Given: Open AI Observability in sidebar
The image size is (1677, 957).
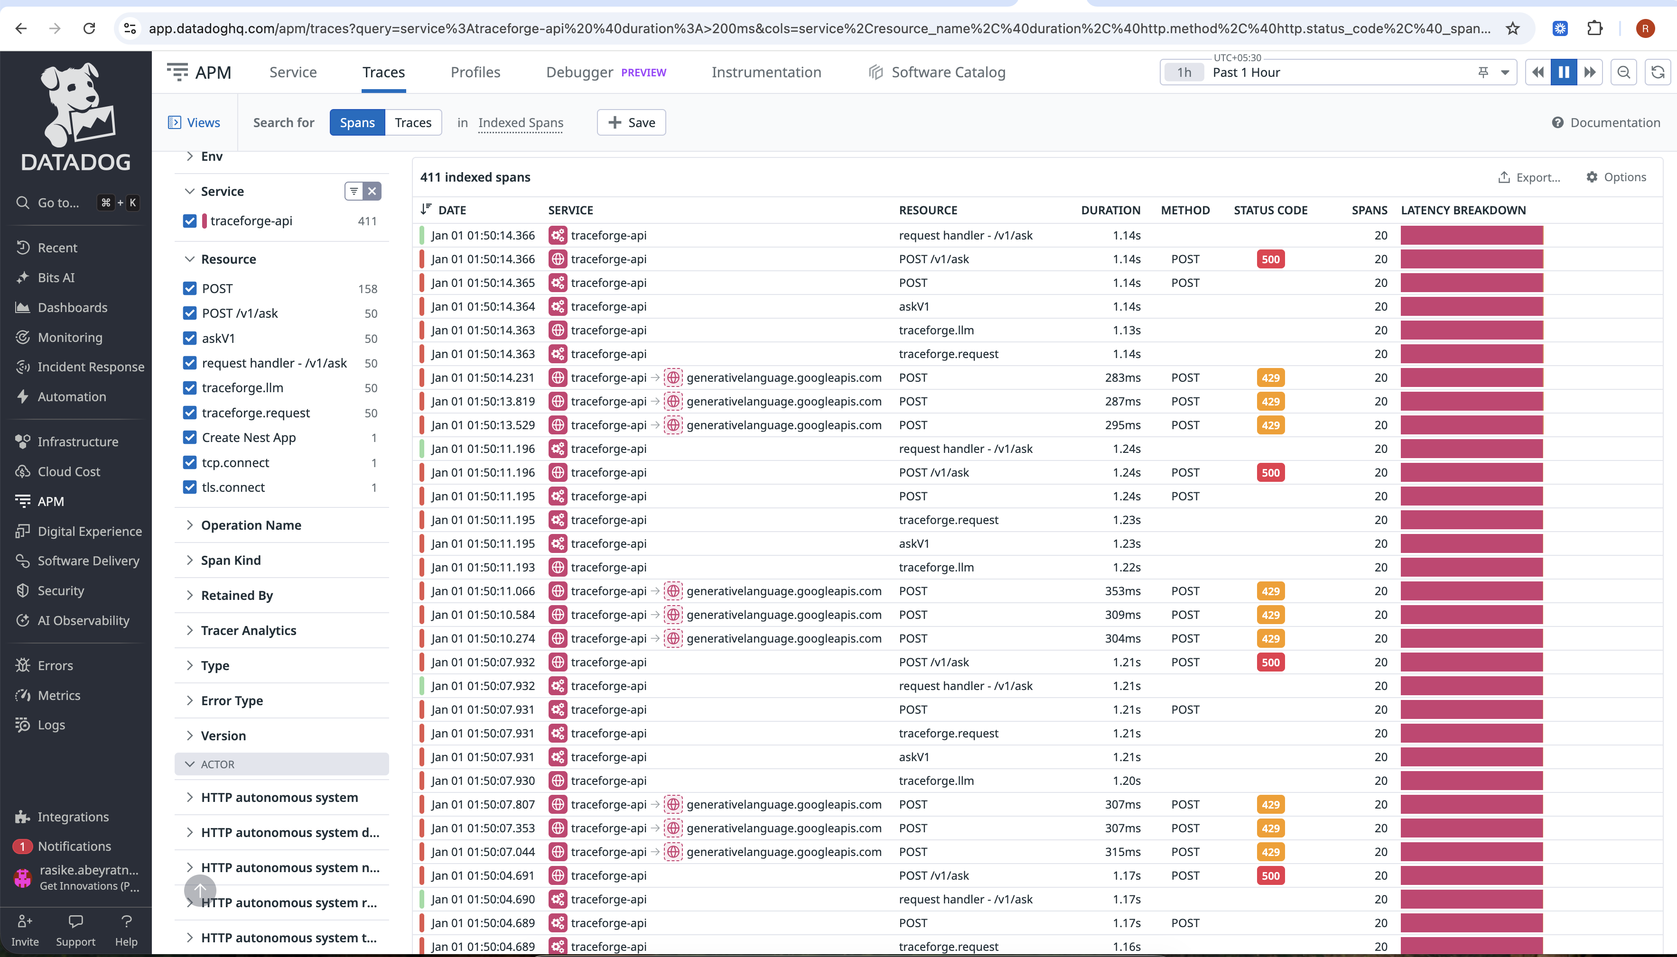Looking at the screenshot, I should (83, 620).
